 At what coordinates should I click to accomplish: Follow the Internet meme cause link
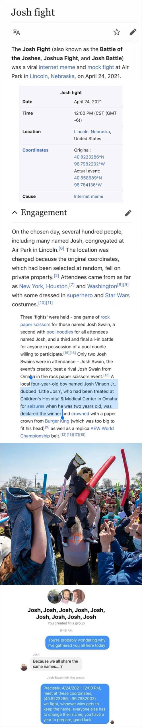coord(89,197)
